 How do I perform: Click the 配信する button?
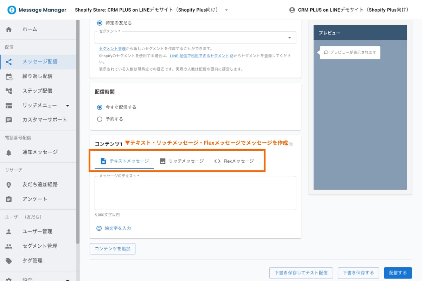point(398,273)
